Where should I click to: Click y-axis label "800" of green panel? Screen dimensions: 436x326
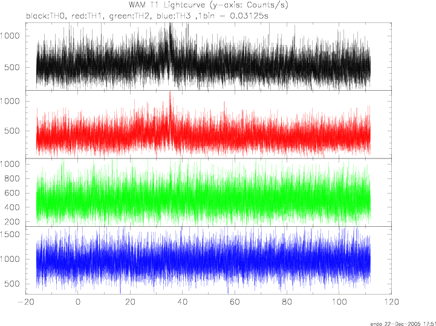click(x=12, y=178)
